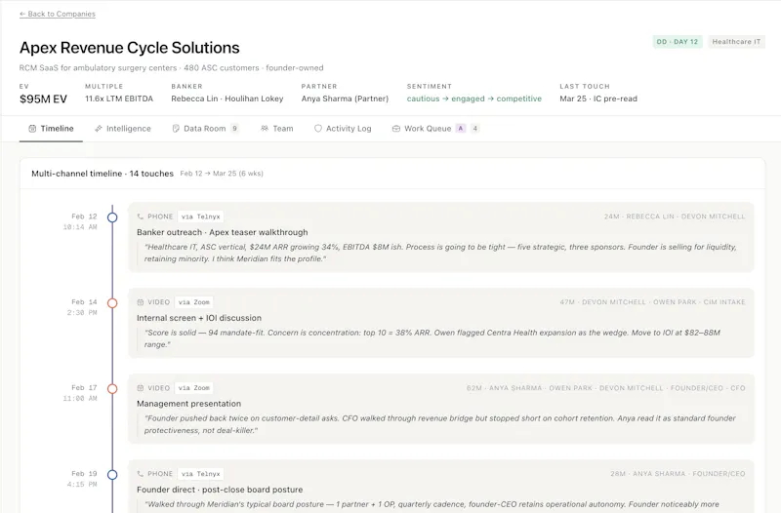
Task: Click 'via Telnyx' tag on Founder direct entry
Action: click(201, 474)
